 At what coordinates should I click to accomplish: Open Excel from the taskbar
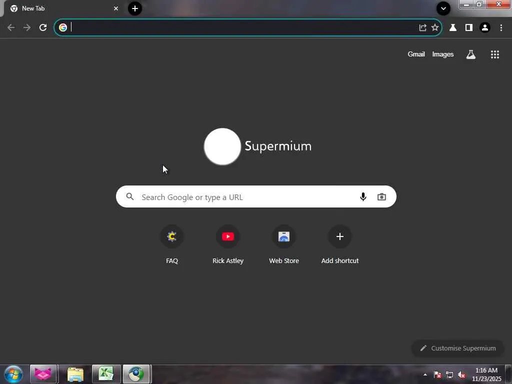point(106,374)
